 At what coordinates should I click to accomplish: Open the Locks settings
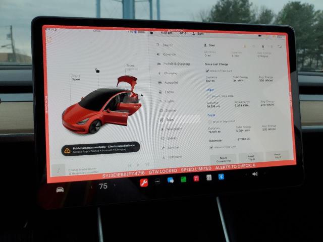167,92
